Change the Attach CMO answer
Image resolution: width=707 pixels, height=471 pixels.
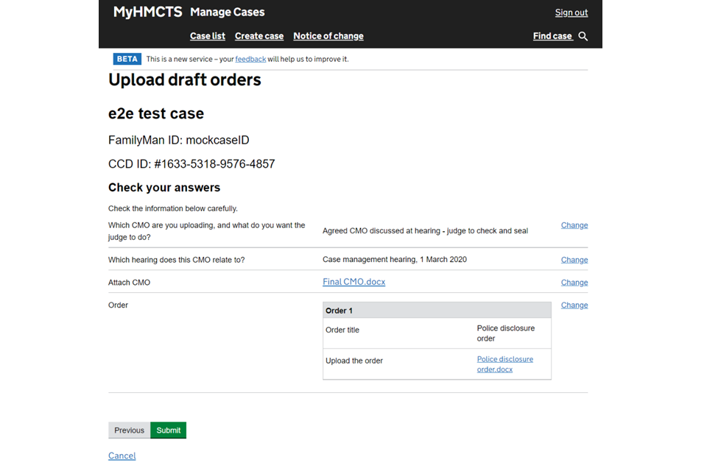[x=574, y=283]
